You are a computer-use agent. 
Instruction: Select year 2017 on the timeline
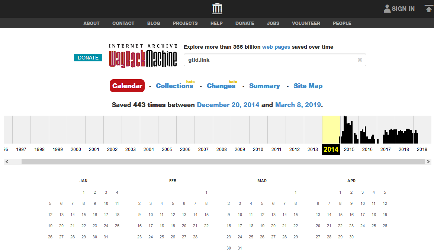pyautogui.click(x=386, y=149)
